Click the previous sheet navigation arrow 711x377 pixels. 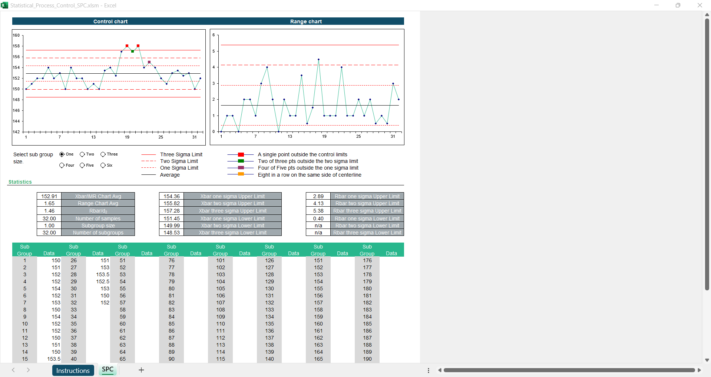click(13, 370)
